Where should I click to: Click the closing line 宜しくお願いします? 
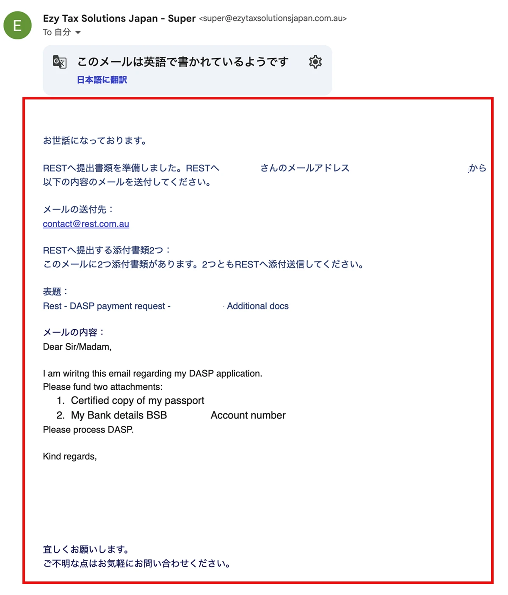coord(86,549)
